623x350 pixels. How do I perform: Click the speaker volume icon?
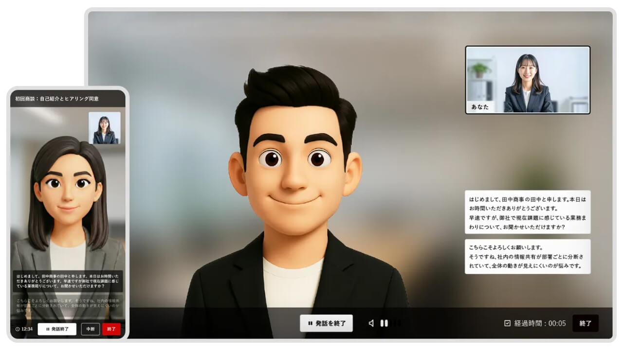click(x=371, y=323)
